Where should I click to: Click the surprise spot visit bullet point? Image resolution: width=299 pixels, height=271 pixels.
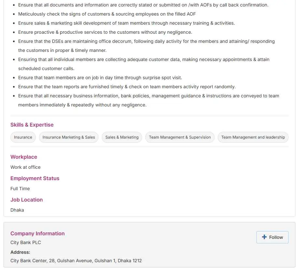coord(100,78)
